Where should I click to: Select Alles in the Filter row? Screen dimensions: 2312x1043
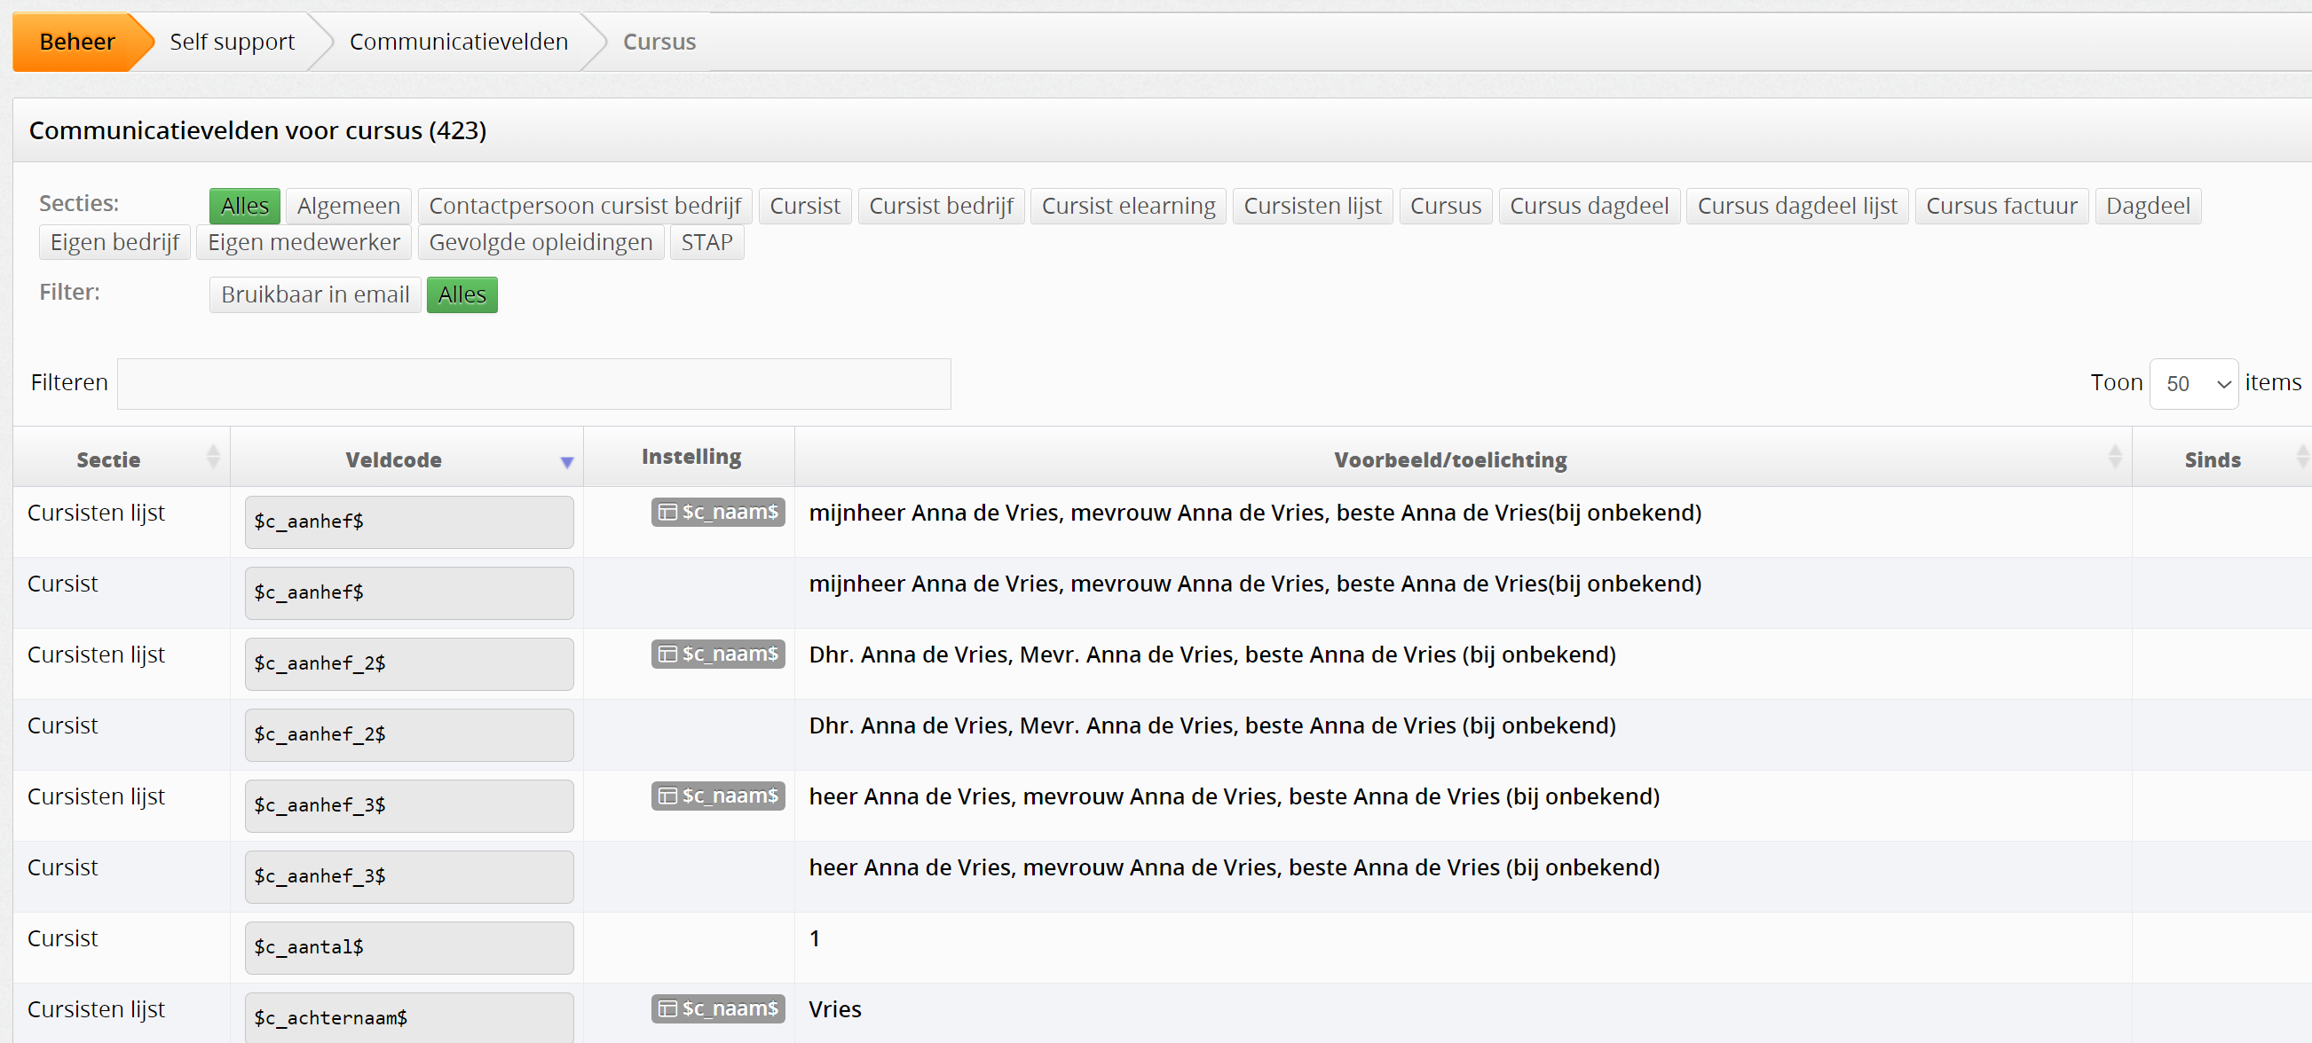[462, 295]
